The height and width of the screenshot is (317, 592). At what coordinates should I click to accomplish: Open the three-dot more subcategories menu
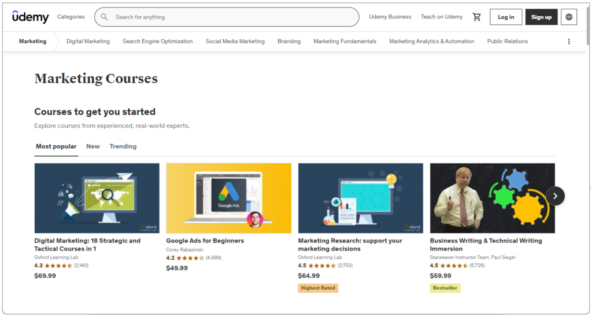tap(569, 42)
